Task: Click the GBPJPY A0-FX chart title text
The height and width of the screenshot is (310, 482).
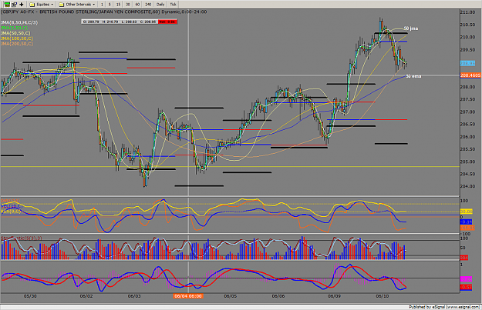Action: (104, 12)
